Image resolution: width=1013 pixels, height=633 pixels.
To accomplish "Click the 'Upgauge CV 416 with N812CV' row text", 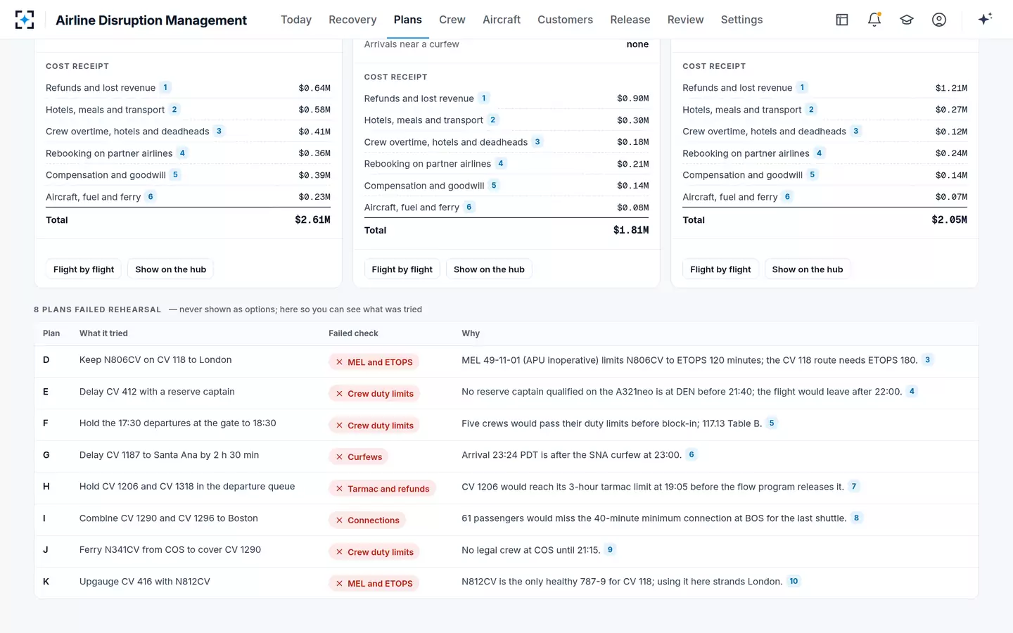I will point(145,582).
